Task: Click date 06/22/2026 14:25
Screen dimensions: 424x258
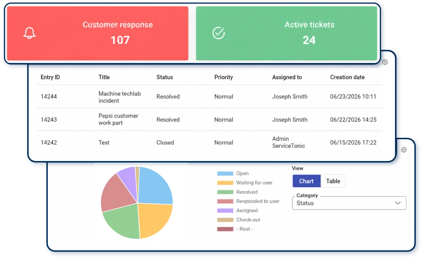Action: [353, 119]
